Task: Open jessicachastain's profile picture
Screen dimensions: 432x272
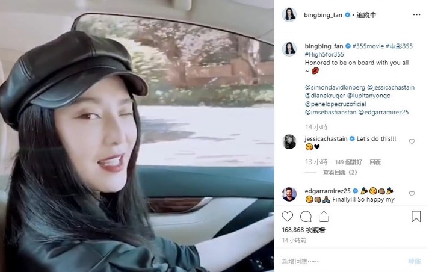Action: click(289, 141)
